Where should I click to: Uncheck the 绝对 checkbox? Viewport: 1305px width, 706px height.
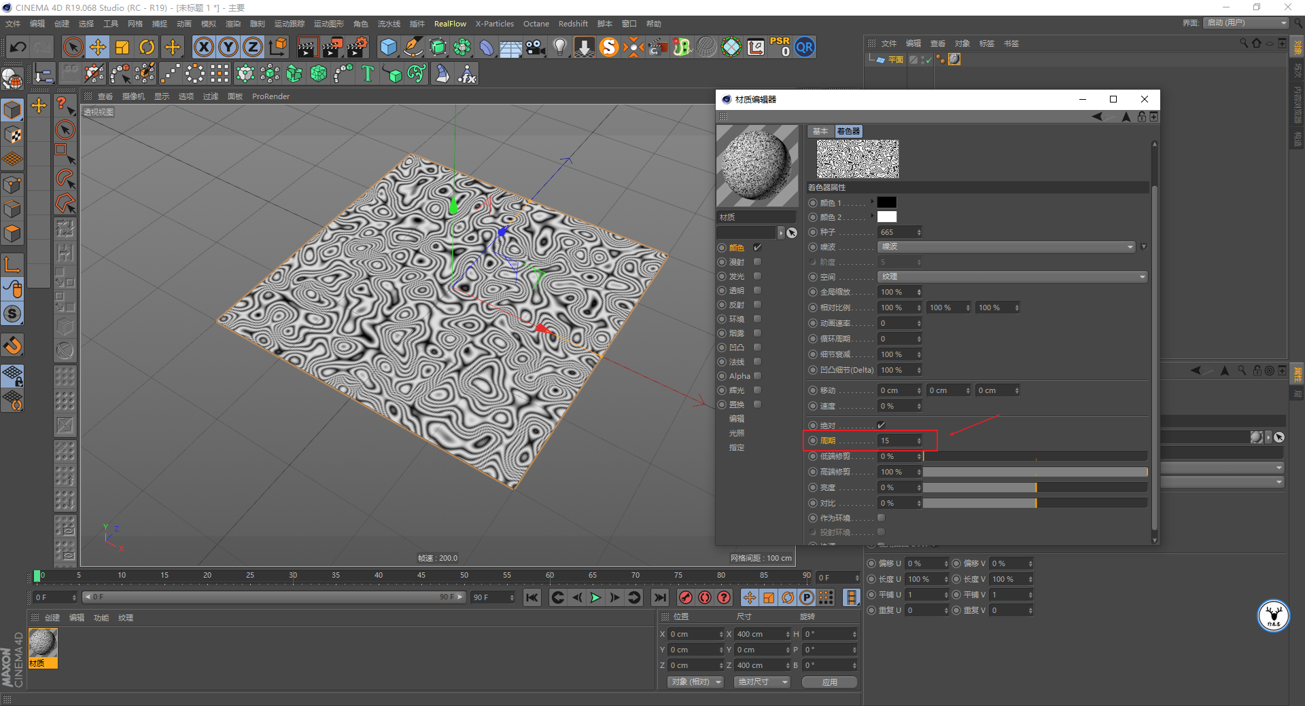pyautogui.click(x=882, y=425)
